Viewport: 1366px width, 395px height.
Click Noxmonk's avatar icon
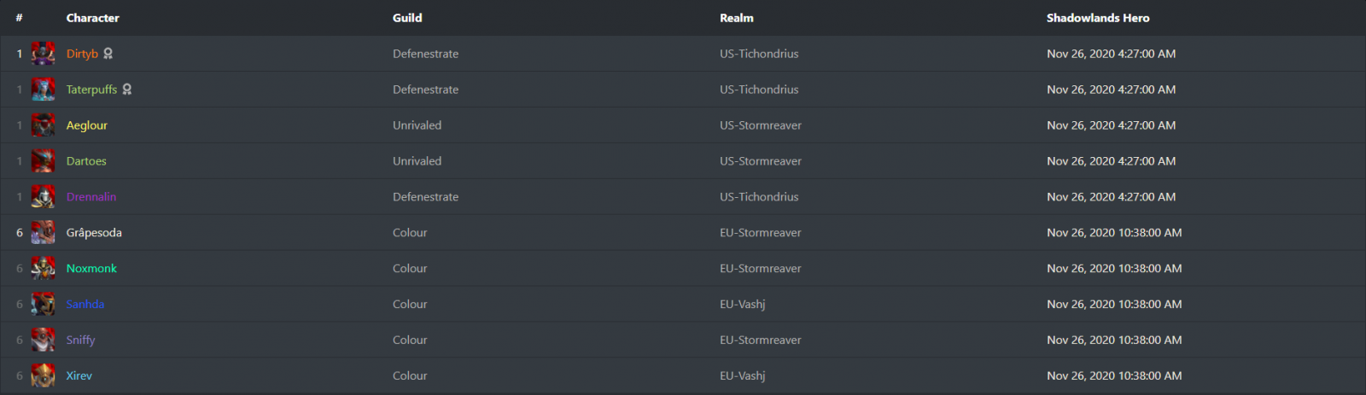click(43, 269)
